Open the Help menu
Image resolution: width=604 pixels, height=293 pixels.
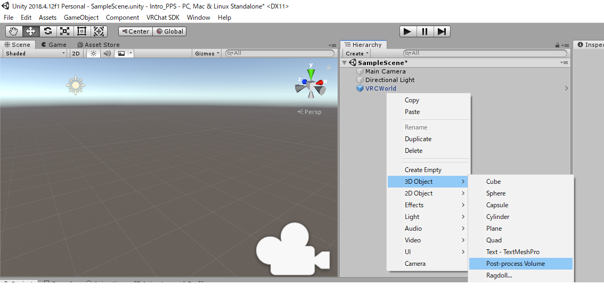point(225,18)
